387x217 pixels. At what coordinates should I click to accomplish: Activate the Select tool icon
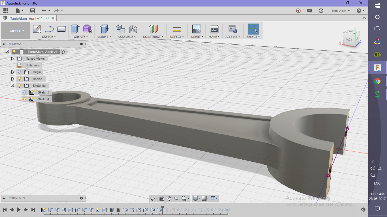click(253, 29)
